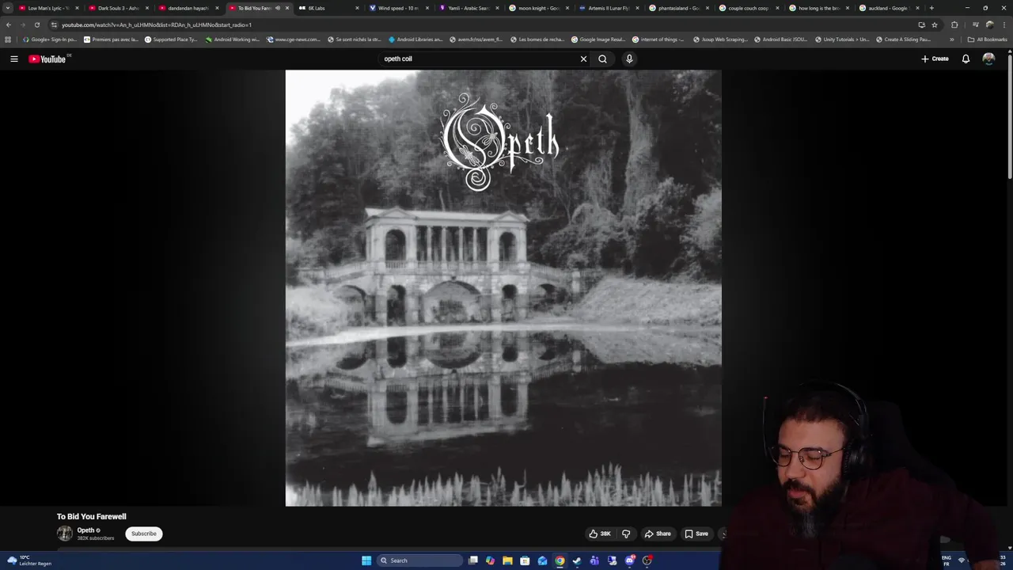1013x570 pixels.
Task: Mute audio on the To Bid You Farewell tab
Action: pos(278,8)
